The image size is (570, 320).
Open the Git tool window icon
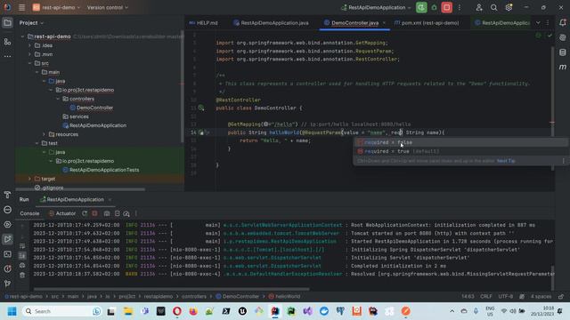(7, 284)
